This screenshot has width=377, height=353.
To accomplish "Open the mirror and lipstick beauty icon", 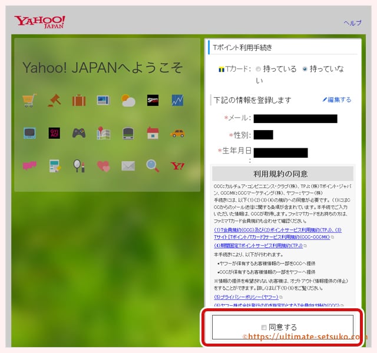I will pyautogui.click(x=79, y=166).
